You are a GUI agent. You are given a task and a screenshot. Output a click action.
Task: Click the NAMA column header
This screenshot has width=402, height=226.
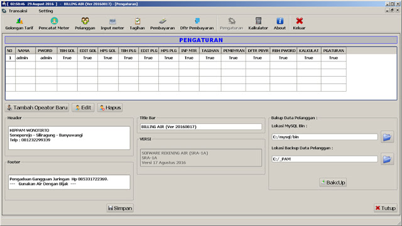click(x=25, y=51)
